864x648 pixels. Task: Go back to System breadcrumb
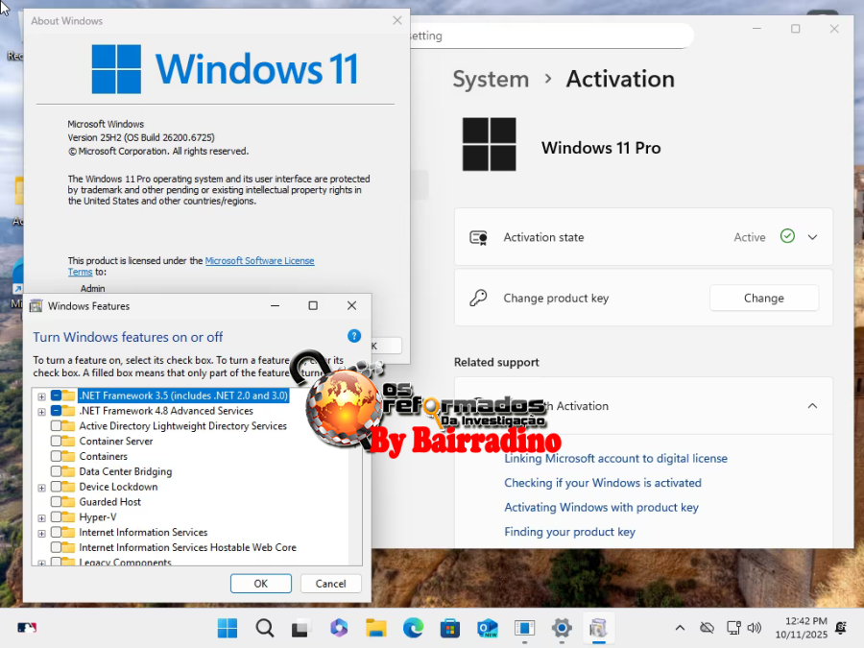tap(491, 79)
